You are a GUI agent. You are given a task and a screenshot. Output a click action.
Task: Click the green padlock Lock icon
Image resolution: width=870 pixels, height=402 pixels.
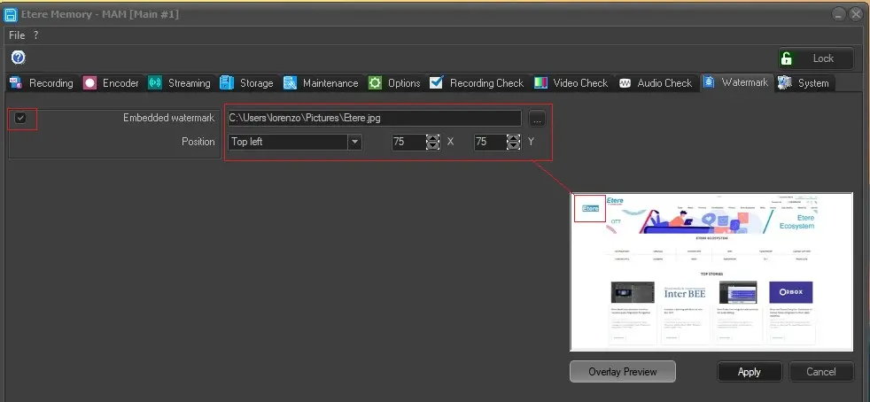click(786, 58)
